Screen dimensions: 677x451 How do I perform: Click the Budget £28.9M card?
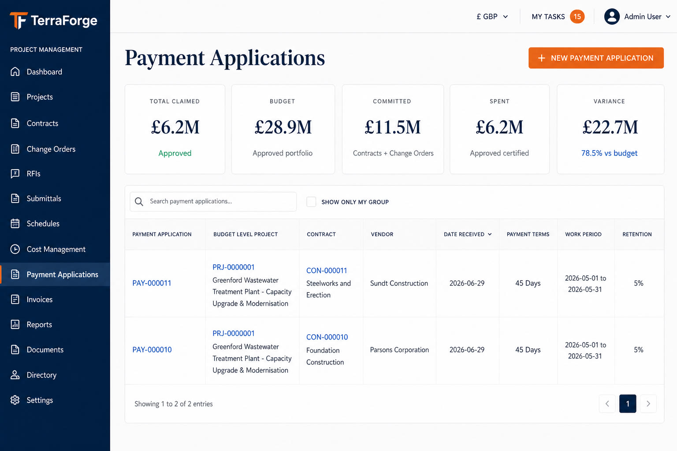click(283, 129)
